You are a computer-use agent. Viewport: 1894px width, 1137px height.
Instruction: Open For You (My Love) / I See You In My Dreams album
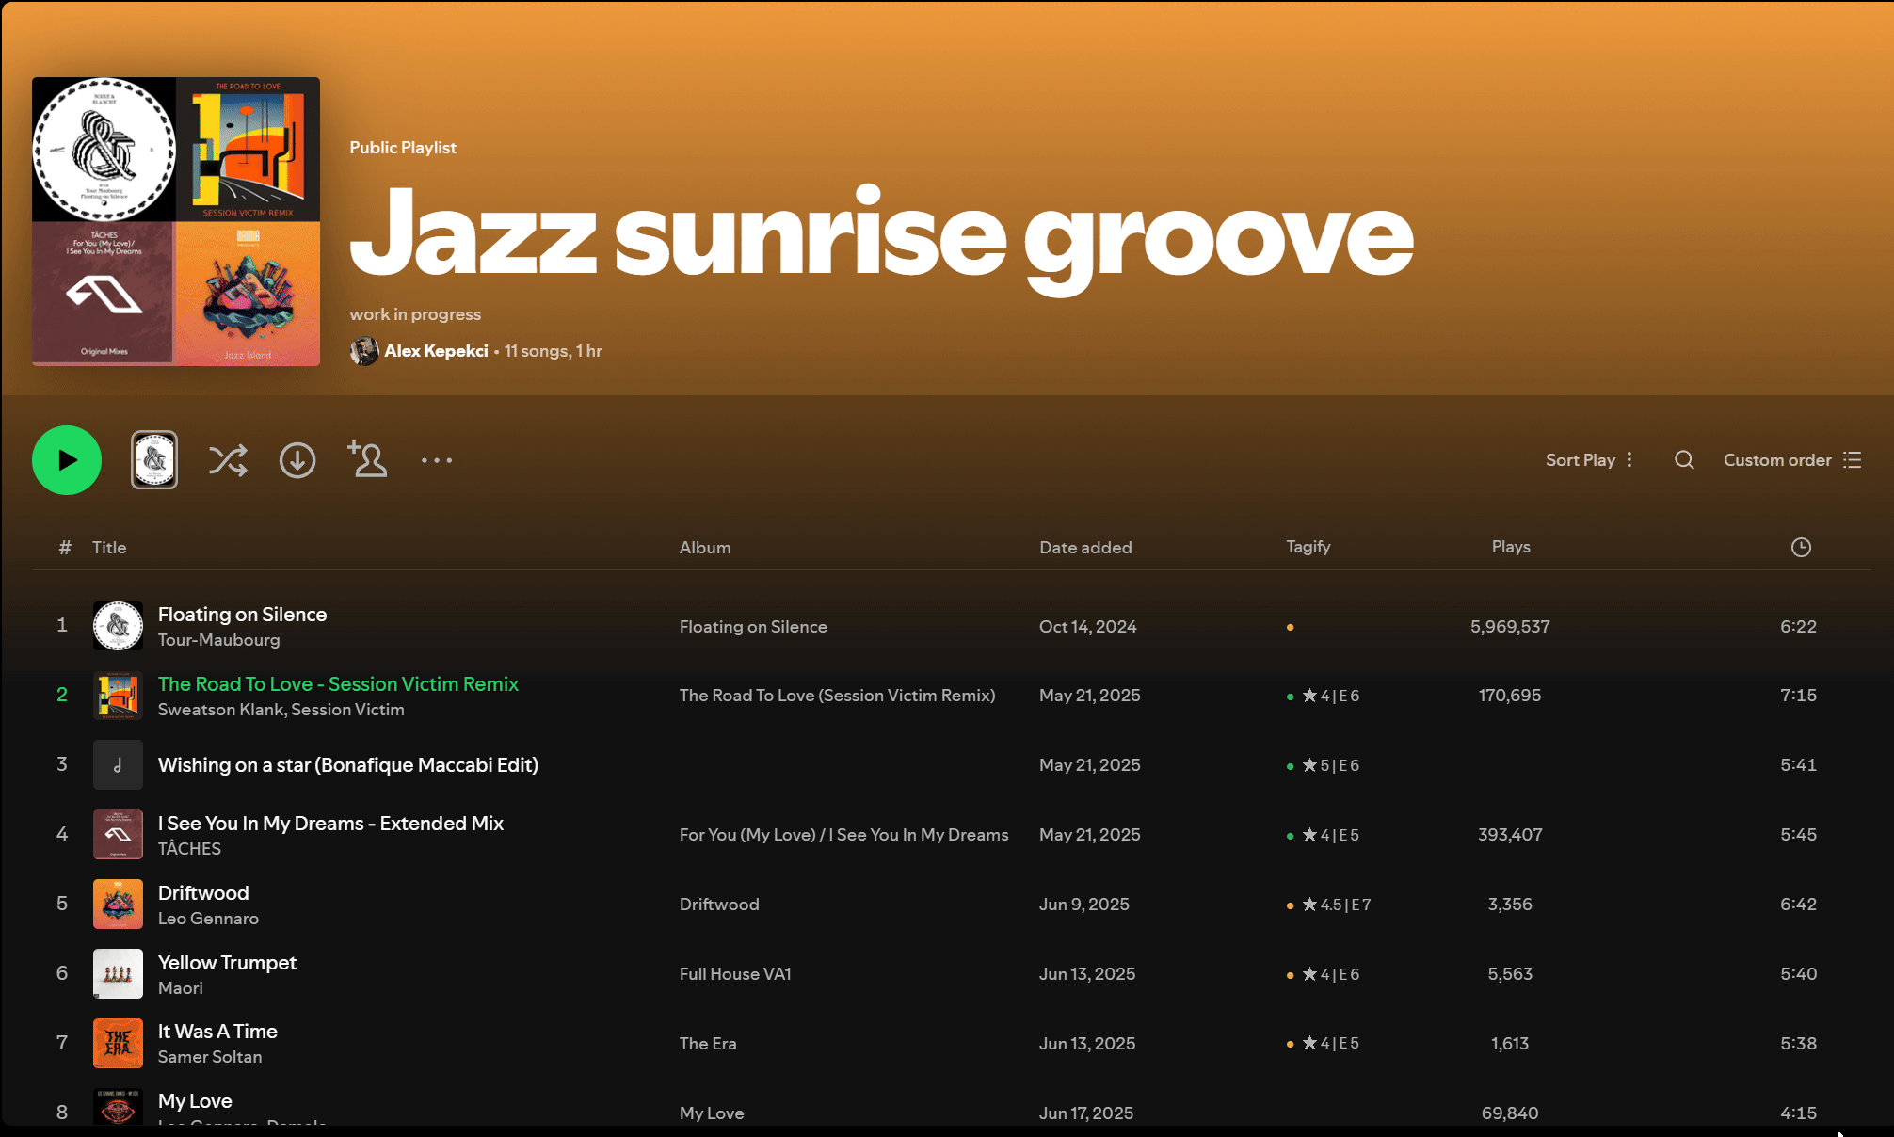(843, 835)
